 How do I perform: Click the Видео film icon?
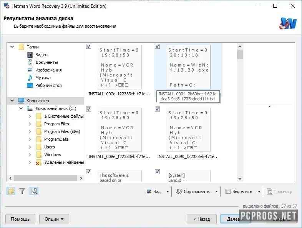[x=30, y=55]
